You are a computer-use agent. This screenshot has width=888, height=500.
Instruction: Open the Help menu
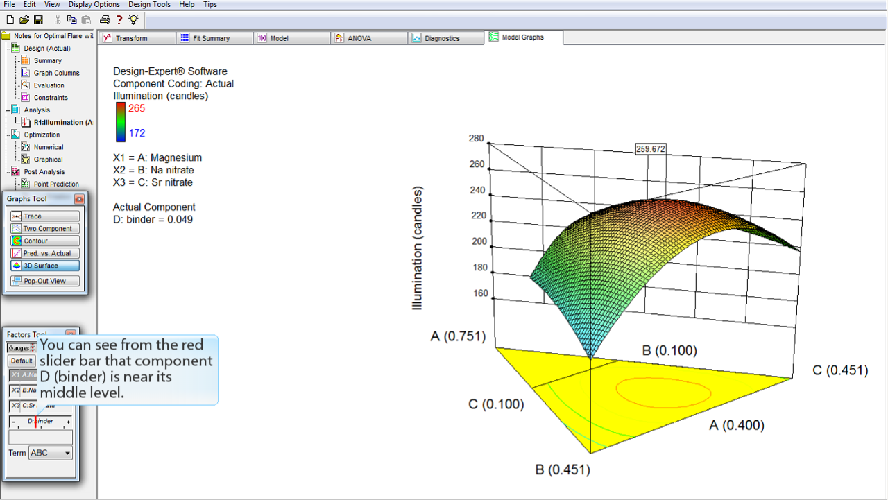coord(187,4)
